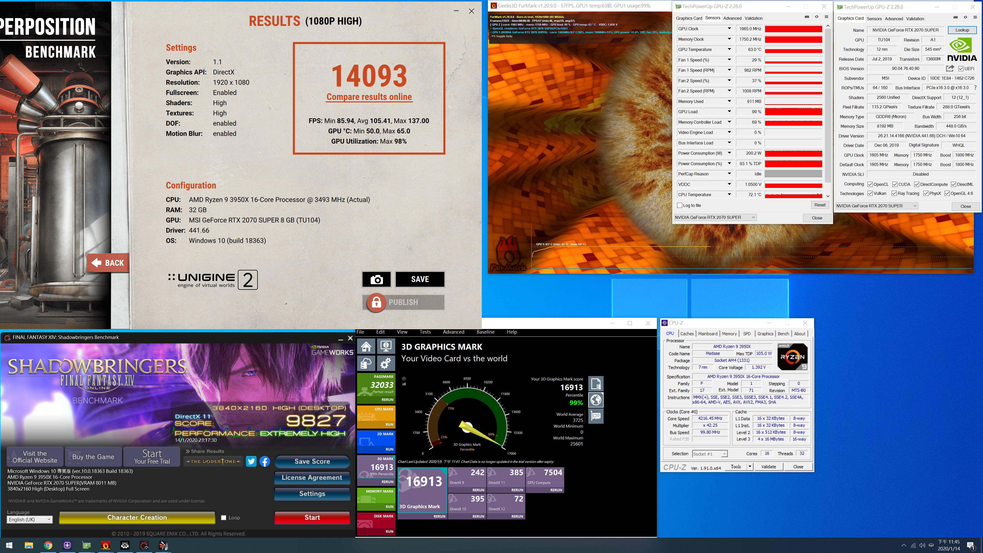Image resolution: width=983 pixels, height=553 pixels.
Task: Click Lookup button in GPU-Z
Action: pos(962,30)
